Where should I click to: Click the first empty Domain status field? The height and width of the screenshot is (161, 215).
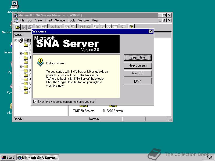point(112,119)
